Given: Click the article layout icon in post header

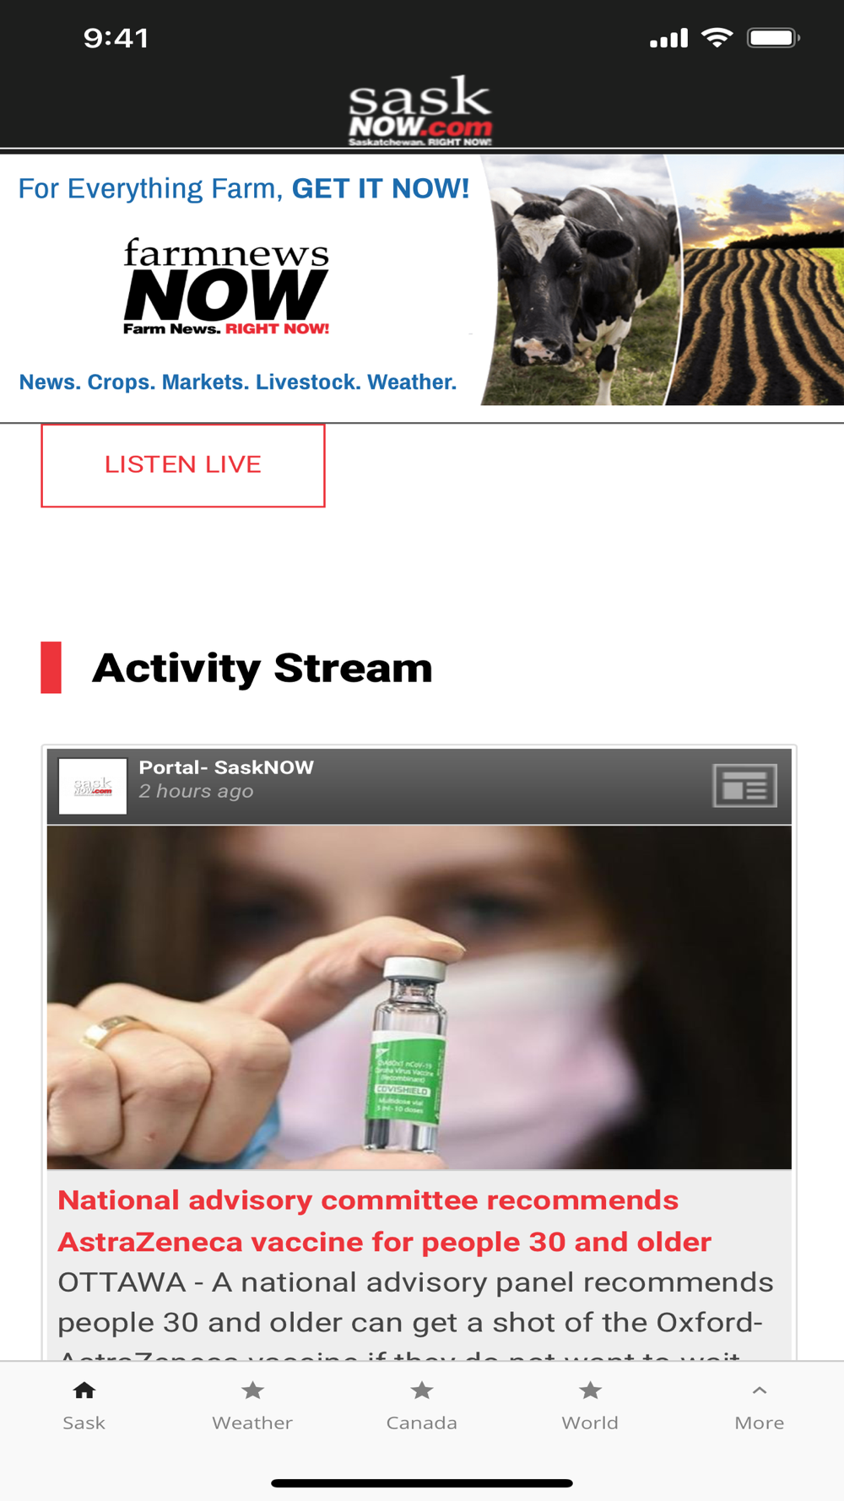Looking at the screenshot, I should [x=744, y=786].
